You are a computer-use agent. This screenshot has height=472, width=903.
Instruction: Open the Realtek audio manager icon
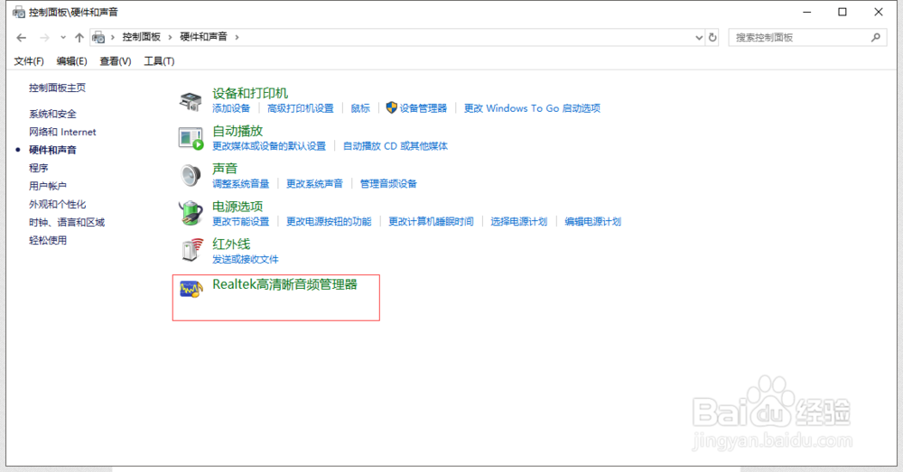click(191, 289)
